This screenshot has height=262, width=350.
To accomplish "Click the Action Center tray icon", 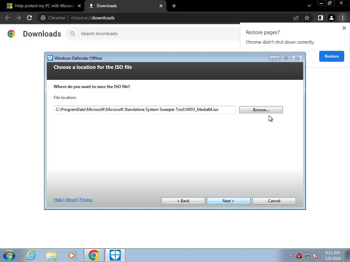I will pyautogui.click(x=299, y=256).
